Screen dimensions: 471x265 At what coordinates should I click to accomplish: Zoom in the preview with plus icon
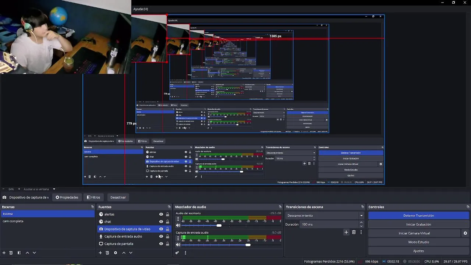[x=19, y=189]
